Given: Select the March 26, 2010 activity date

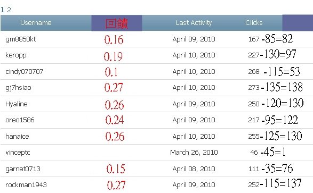Looking at the screenshot, I should pos(194,153).
